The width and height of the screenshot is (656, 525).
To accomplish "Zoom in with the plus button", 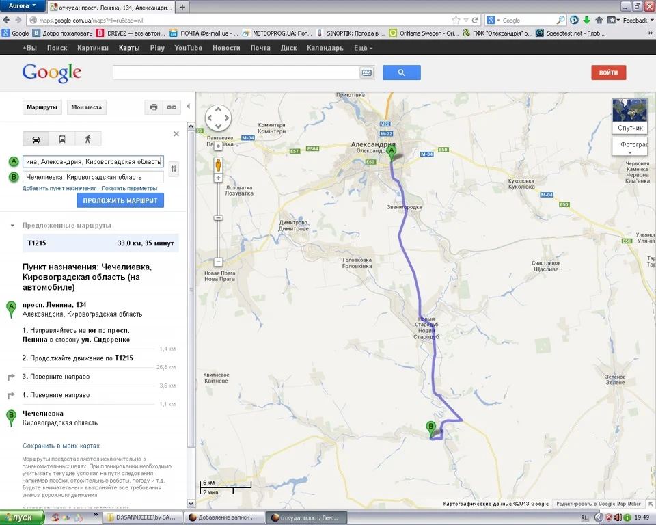I will click(x=218, y=178).
